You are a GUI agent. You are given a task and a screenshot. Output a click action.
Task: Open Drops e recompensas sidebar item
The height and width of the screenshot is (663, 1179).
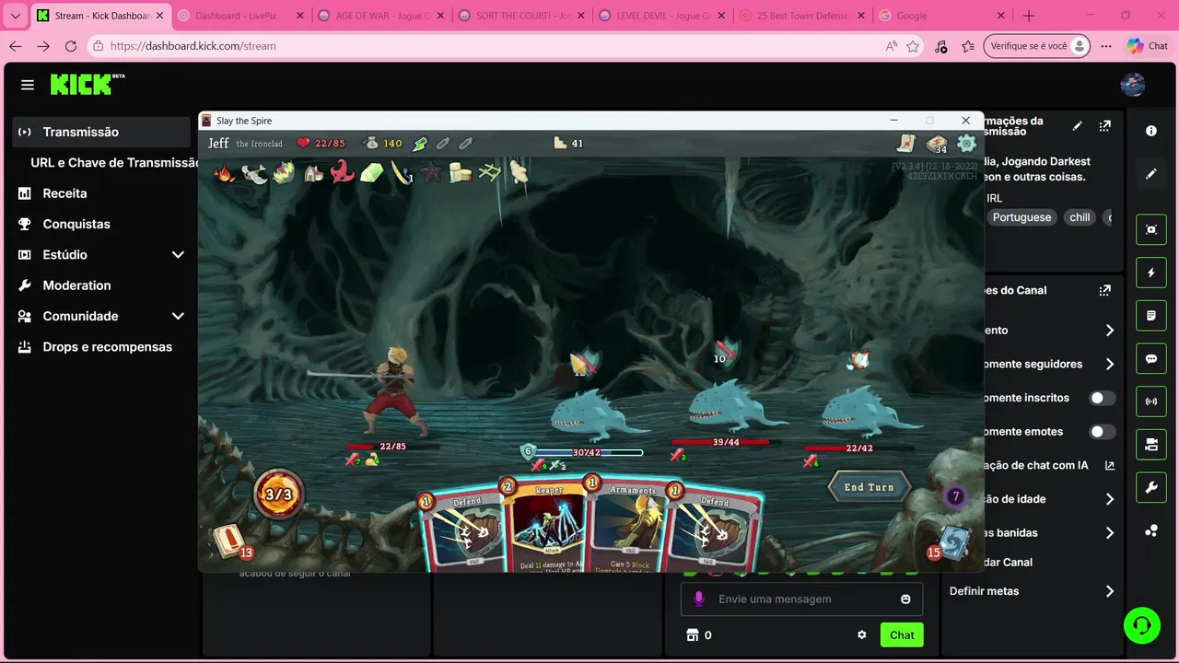(x=101, y=347)
